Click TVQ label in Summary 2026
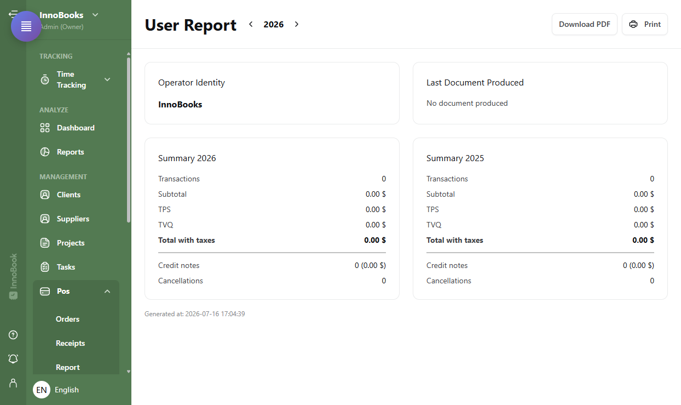 click(166, 225)
